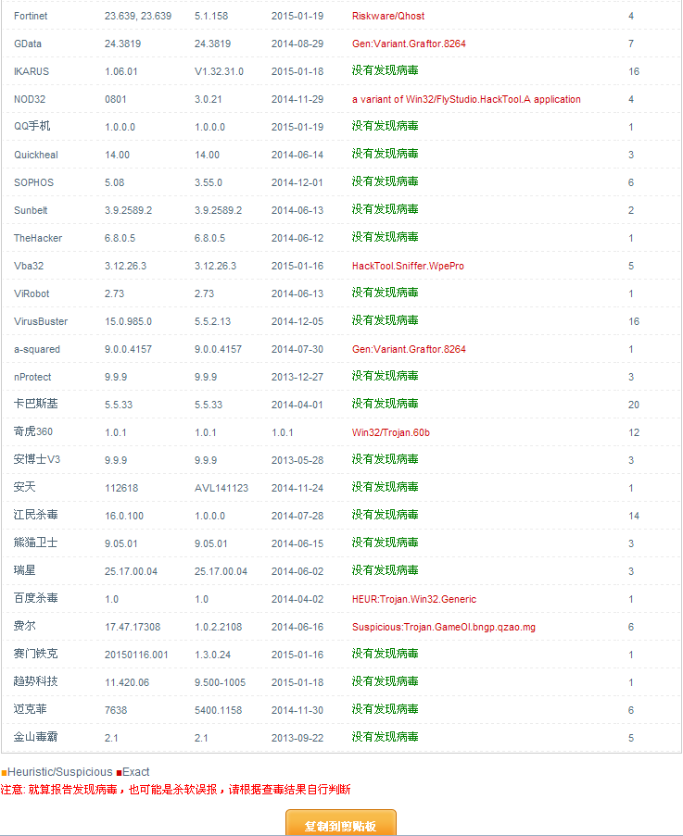Select 瑞星 version 25.17.00.04 in first column

131,571
